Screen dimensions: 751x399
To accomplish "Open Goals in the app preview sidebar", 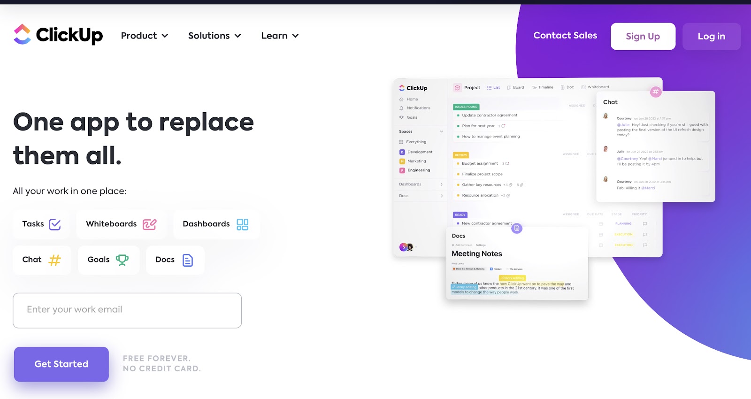I will [408, 117].
